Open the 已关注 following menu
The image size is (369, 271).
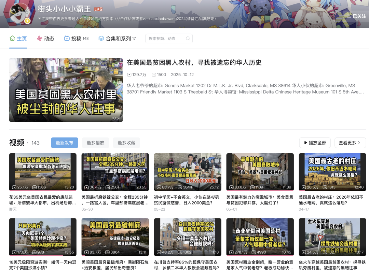[356, 16]
